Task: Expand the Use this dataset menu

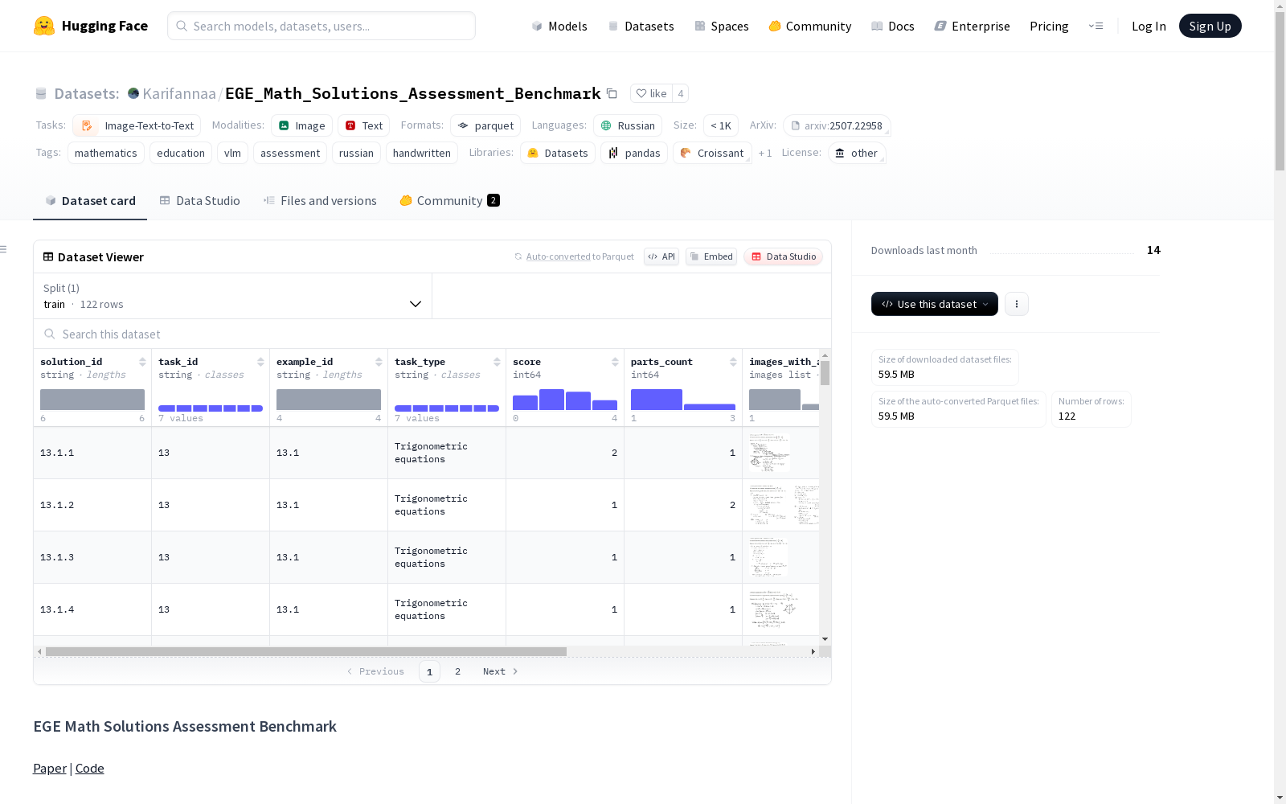Action: (935, 304)
